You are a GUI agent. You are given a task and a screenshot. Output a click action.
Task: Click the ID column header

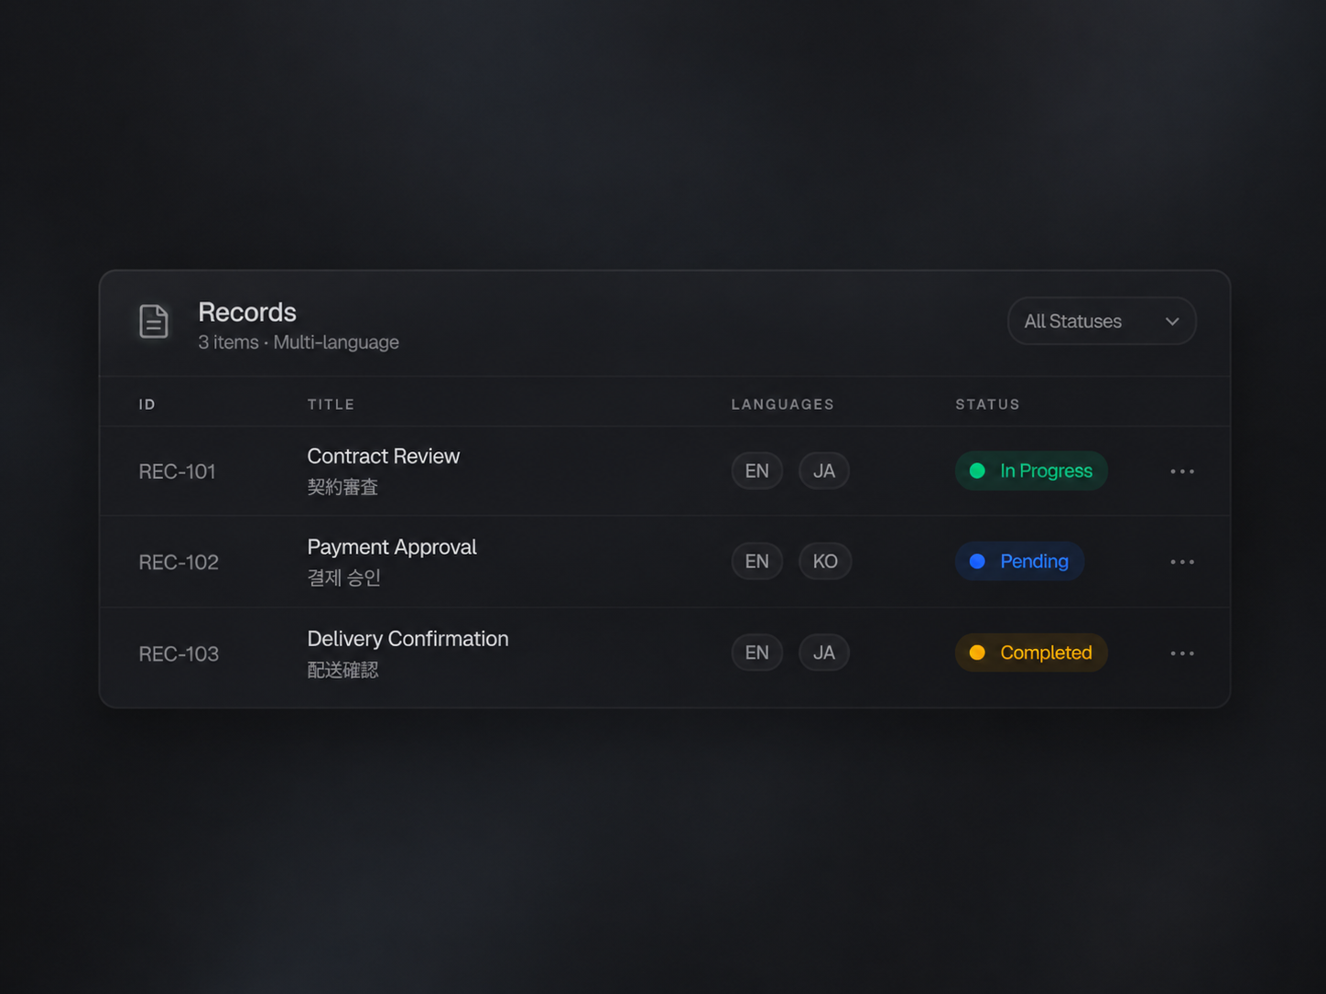[147, 405]
